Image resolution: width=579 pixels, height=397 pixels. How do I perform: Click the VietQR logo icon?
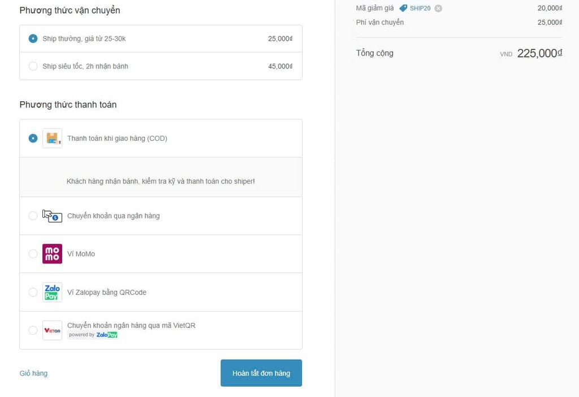tap(52, 330)
